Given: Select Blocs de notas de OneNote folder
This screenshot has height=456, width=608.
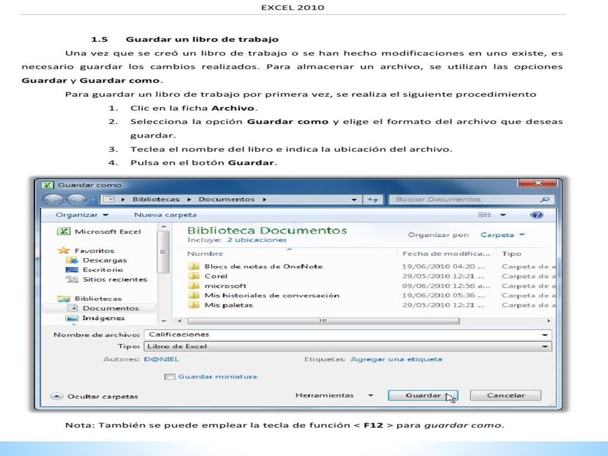Looking at the screenshot, I should pyautogui.click(x=255, y=267).
